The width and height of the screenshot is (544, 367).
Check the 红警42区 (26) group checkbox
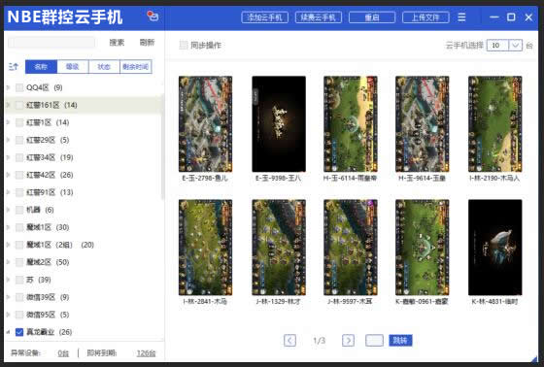click(19, 175)
